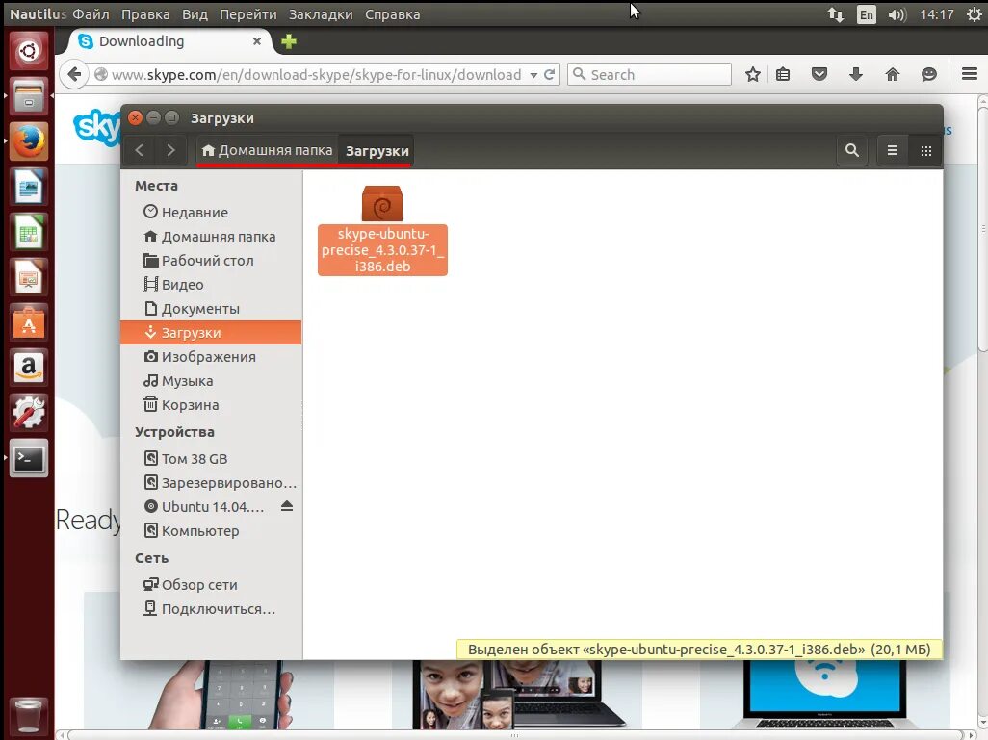This screenshot has width=988, height=740.
Task: Open Рабочий стол in sidebar
Action: pos(211,260)
